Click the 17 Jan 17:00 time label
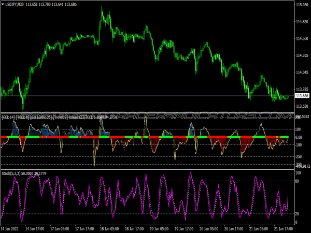 click(84, 229)
